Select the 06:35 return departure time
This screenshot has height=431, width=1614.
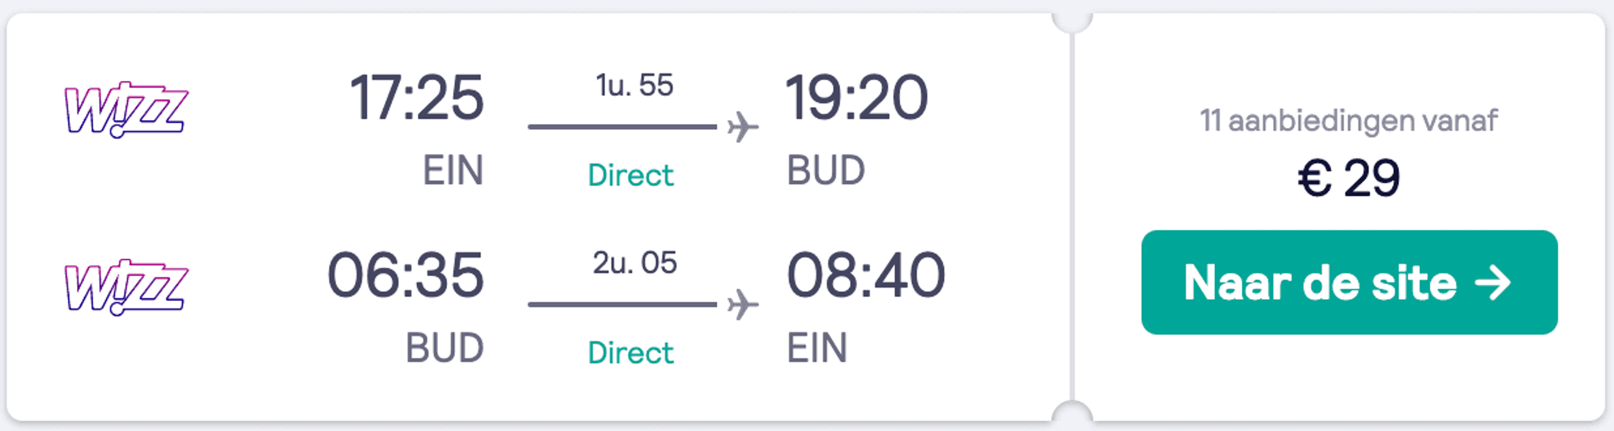tap(405, 276)
